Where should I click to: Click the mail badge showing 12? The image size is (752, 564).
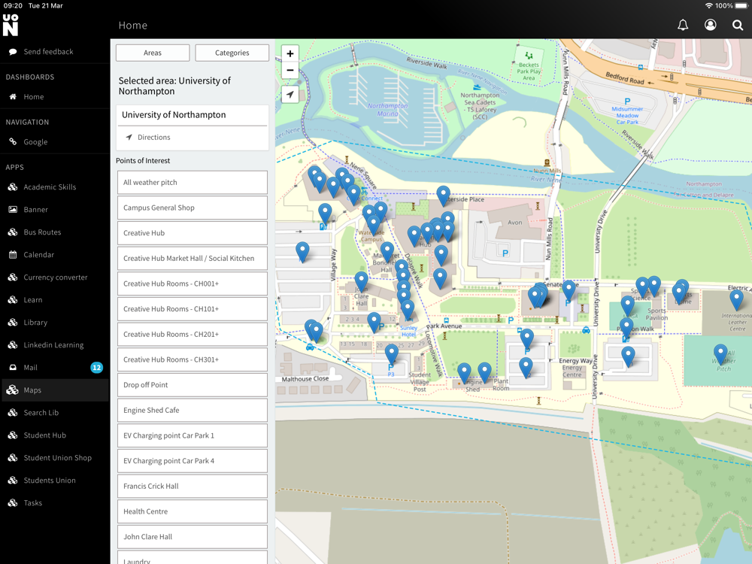(96, 368)
